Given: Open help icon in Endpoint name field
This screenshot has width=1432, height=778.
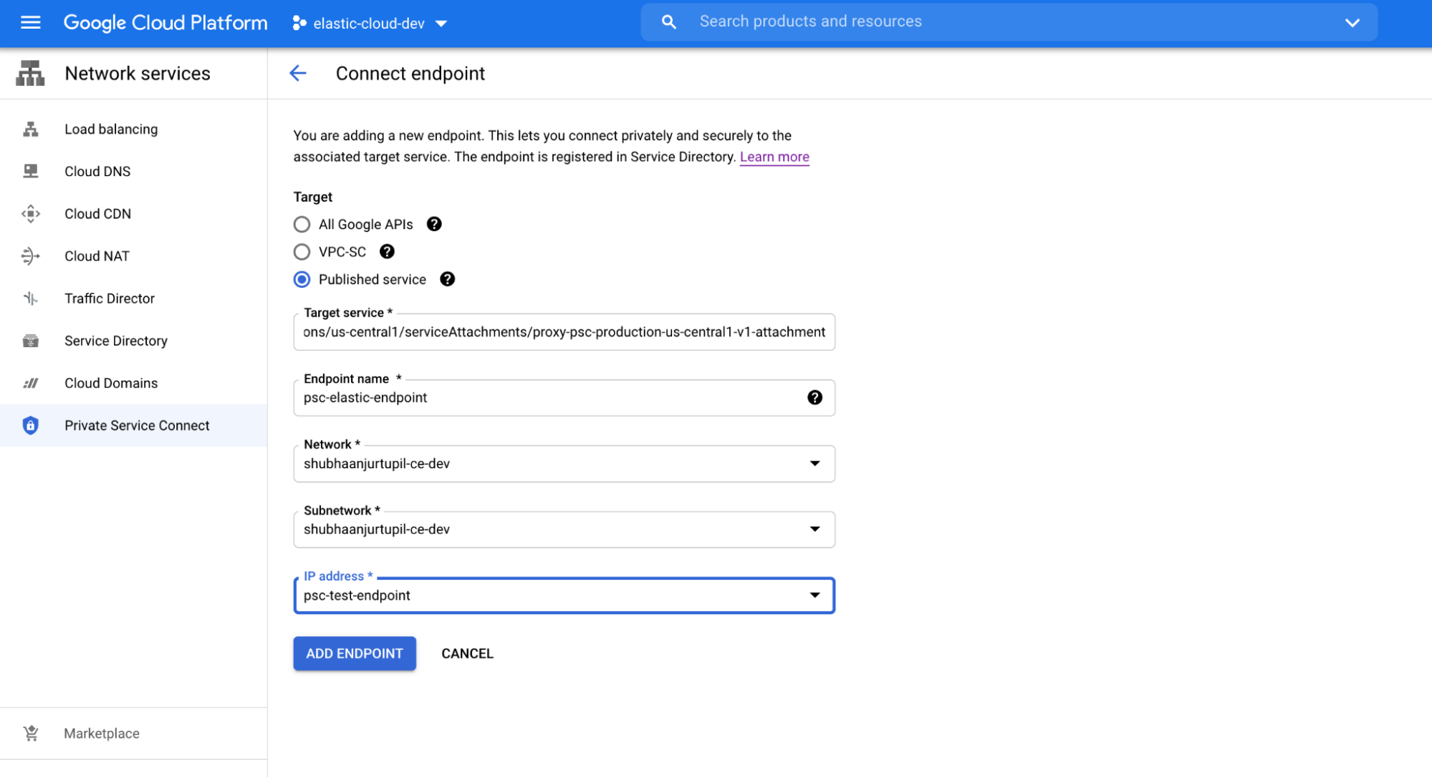Looking at the screenshot, I should 814,398.
